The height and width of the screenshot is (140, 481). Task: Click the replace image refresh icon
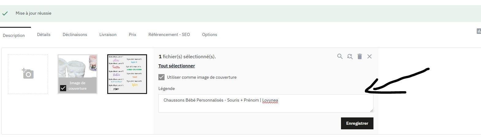[x=350, y=56]
